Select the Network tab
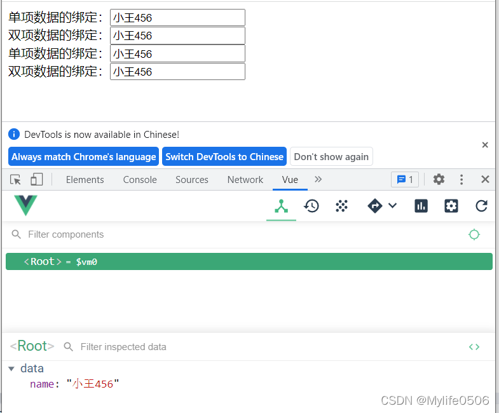 (245, 180)
